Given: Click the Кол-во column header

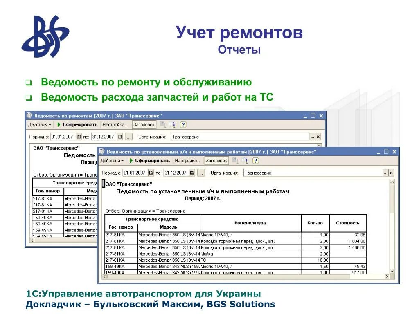Looking at the screenshot, I should coord(315,223).
